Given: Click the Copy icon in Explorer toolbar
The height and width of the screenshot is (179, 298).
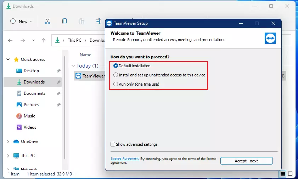Looking at the screenshot, I should tap(64, 21).
